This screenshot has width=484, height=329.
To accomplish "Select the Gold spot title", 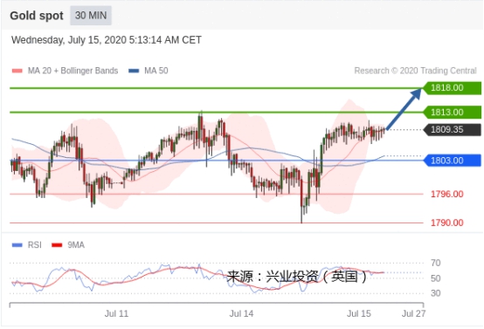I will (37, 16).
